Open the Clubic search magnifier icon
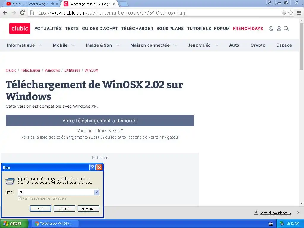 click(x=286, y=28)
